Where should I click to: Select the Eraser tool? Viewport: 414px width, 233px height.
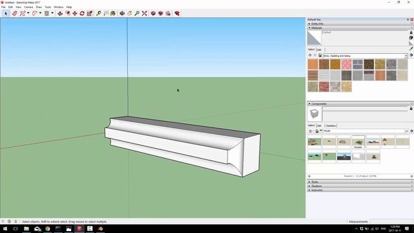tap(14, 13)
